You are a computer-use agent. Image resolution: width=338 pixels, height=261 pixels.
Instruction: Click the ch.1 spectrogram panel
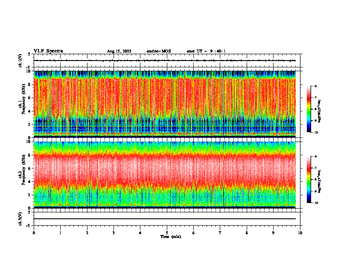point(165,104)
